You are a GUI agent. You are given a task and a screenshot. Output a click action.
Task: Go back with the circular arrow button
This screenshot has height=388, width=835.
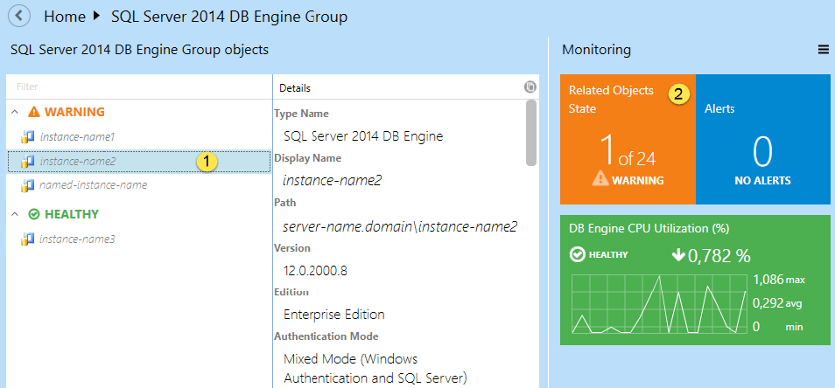20,16
